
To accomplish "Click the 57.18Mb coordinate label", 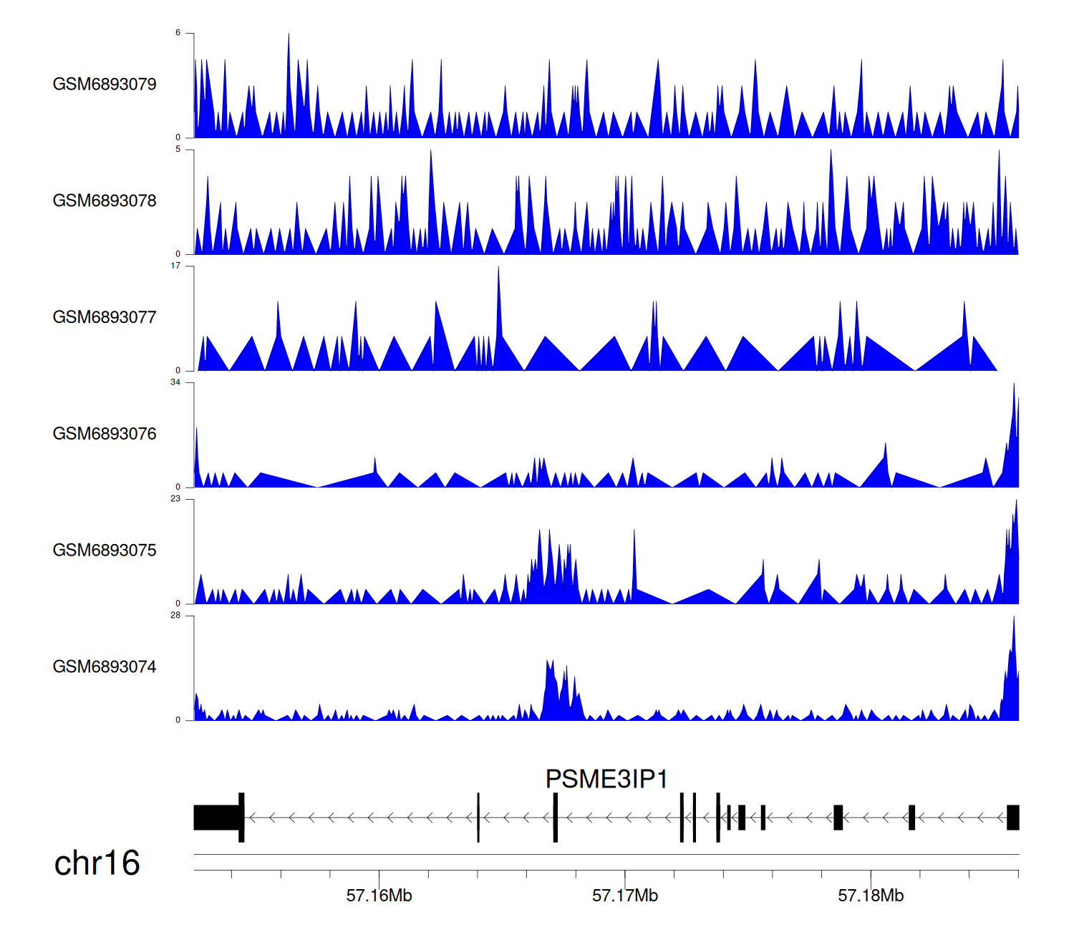I will click(x=871, y=896).
